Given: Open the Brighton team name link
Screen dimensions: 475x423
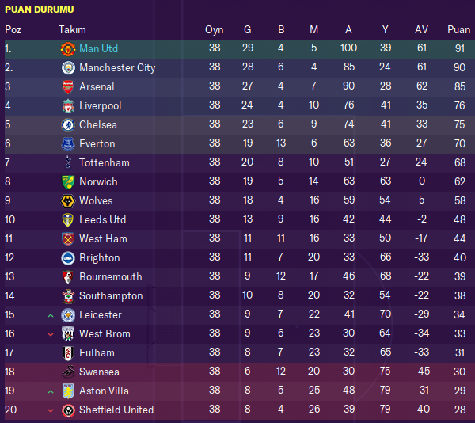Looking at the screenshot, I should (x=99, y=257).
